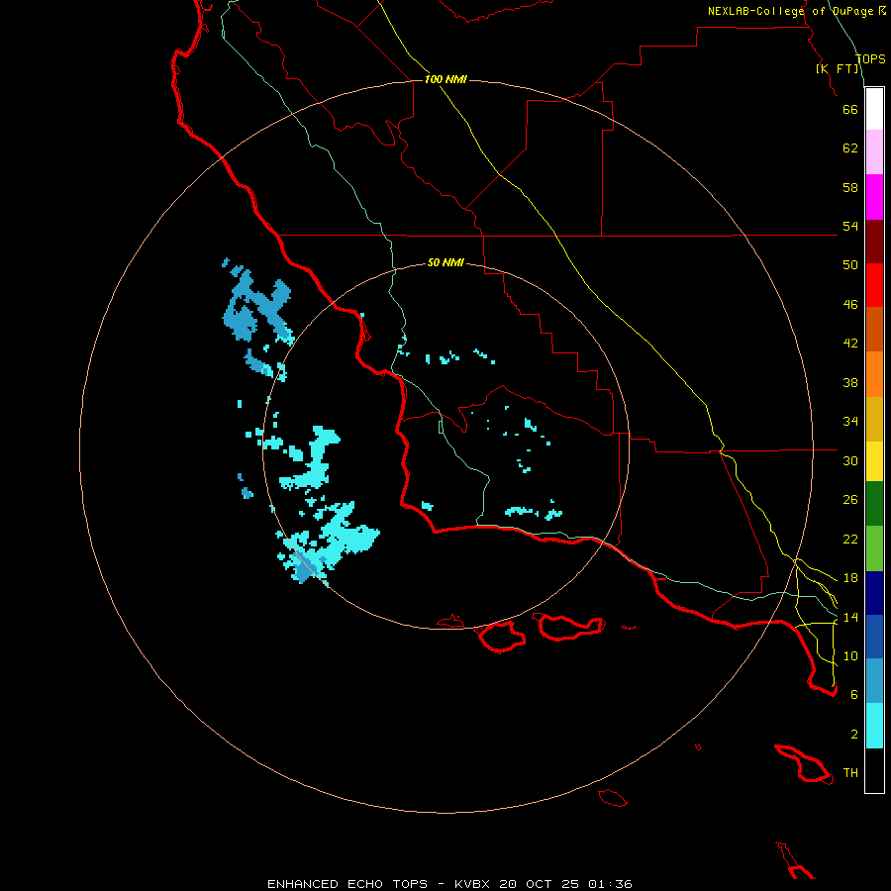This screenshot has height=891, width=891.
Task: Click the 46 legend value
Action: click(x=850, y=305)
